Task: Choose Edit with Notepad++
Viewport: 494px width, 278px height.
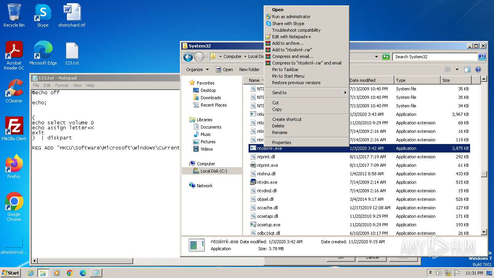Action: click(x=306, y=37)
